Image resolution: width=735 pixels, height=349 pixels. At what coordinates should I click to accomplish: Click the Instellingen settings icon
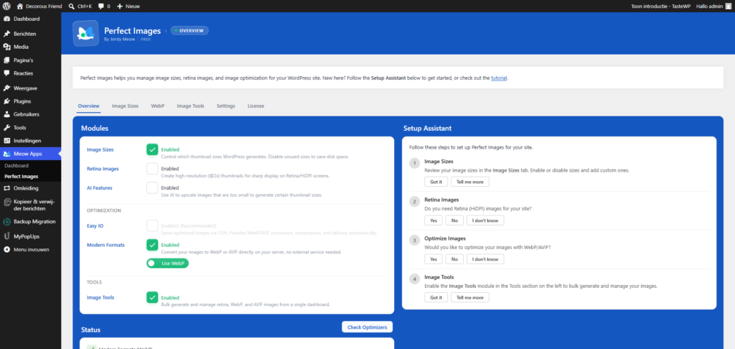coord(6,141)
